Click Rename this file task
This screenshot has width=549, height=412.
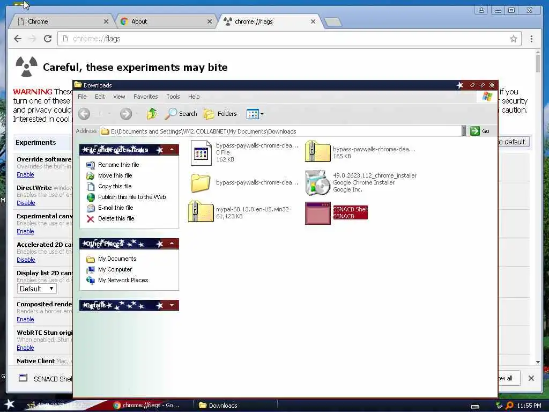click(x=118, y=165)
